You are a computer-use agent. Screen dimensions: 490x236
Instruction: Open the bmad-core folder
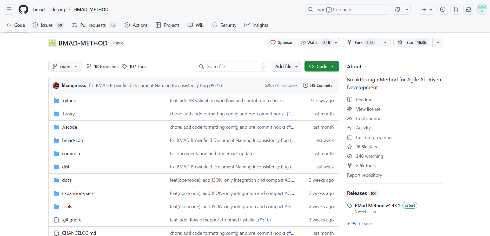(73, 140)
